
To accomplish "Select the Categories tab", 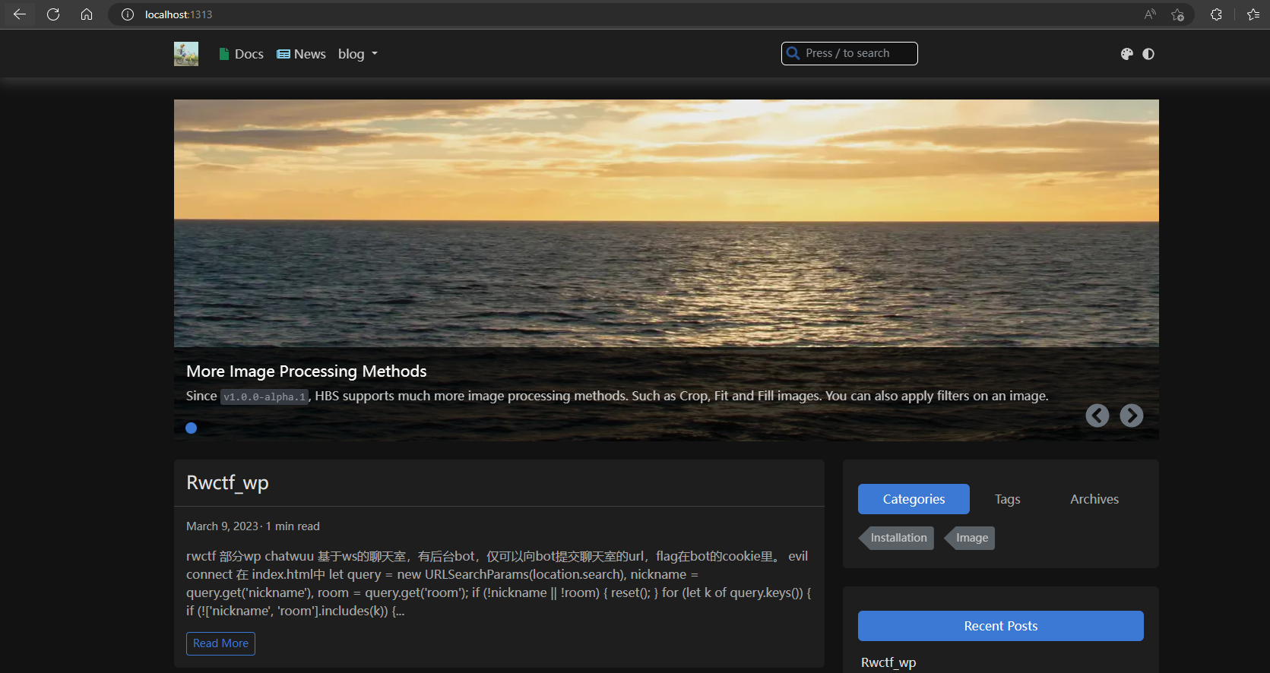I will click(914, 499).
